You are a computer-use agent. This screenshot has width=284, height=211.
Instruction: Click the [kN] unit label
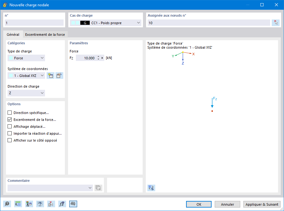tap(109, 58)
